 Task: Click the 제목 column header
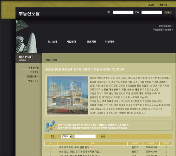click(x=92, y=144)
